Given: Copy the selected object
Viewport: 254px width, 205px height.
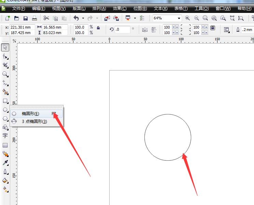Looking at the screenshot, I should 55,18.
